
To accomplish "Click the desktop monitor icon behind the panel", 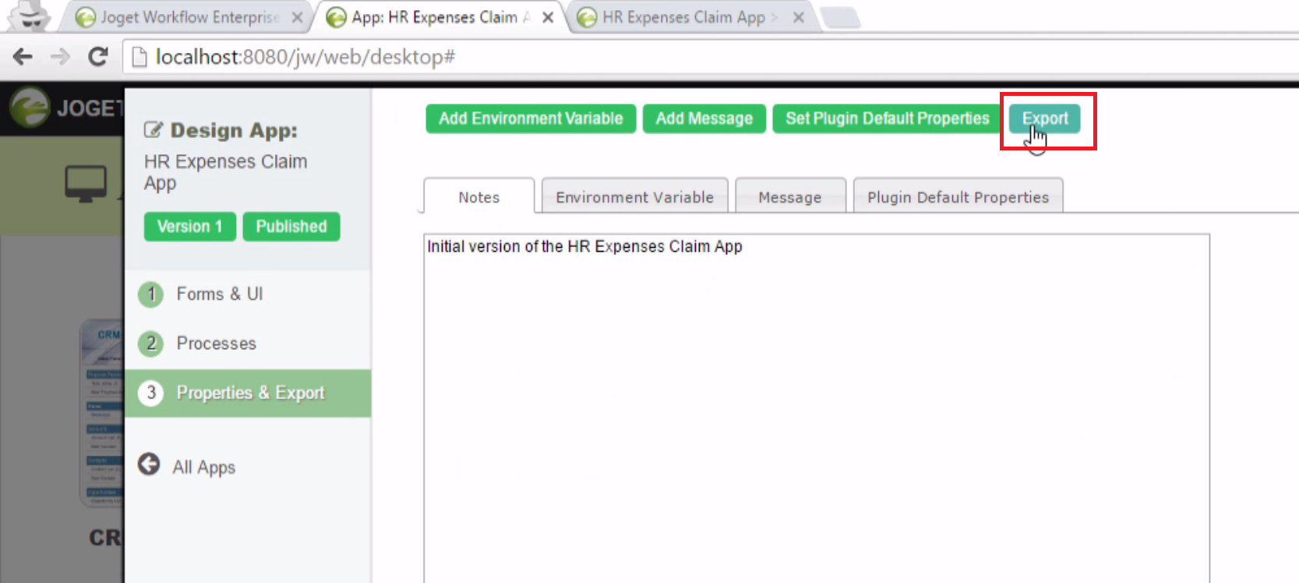I will [x=85, y=184].
